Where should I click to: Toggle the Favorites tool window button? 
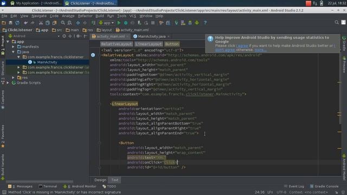click(x=3, y=136)
